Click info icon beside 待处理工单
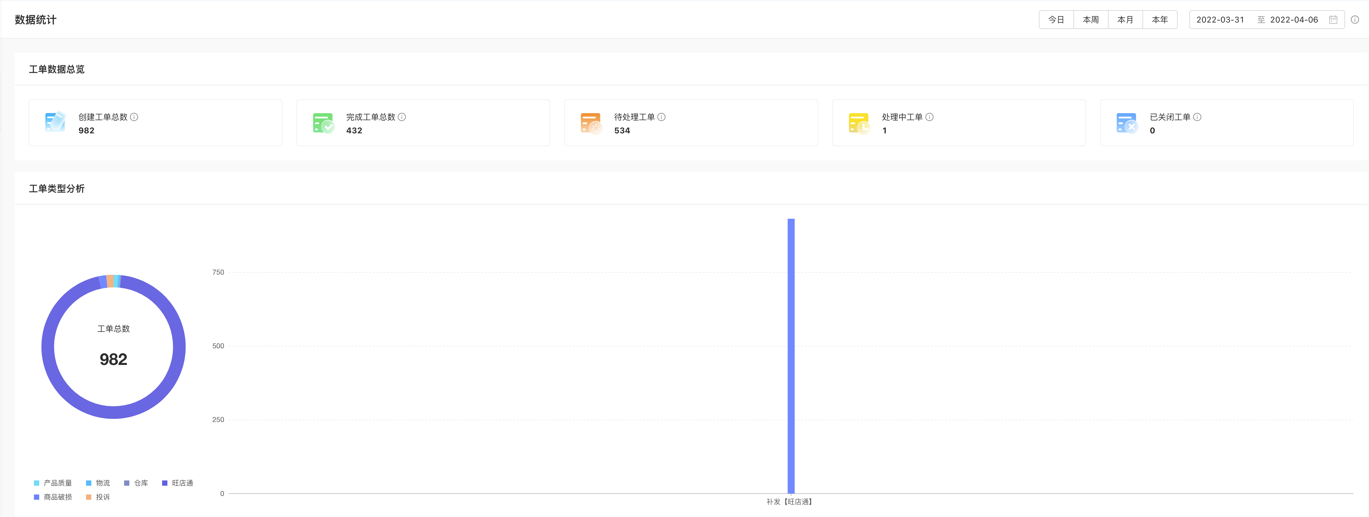 point(662,117)
